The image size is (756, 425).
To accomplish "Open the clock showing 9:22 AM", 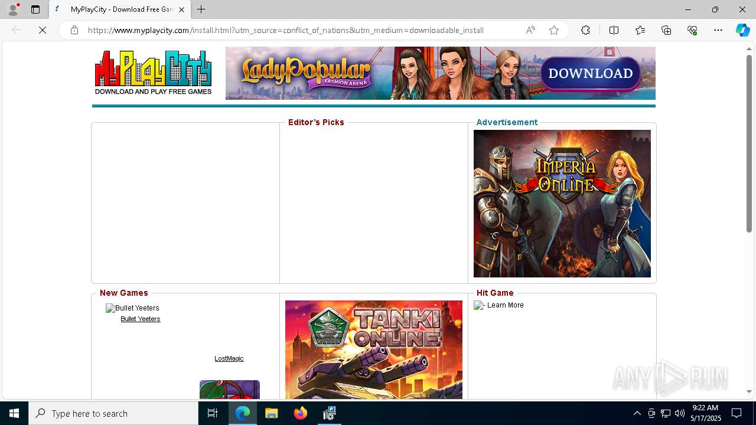I will 706,413.
